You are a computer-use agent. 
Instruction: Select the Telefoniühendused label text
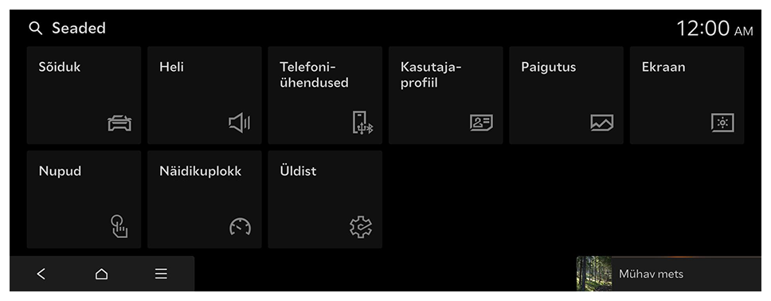point(314,75)
